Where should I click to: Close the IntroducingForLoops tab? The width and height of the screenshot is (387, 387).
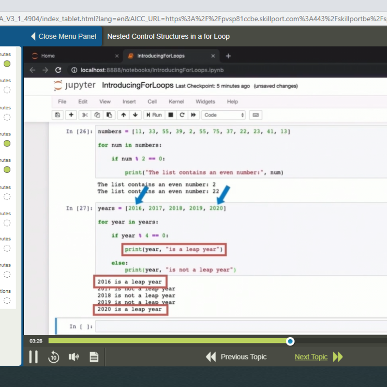[x=213, y=56]
